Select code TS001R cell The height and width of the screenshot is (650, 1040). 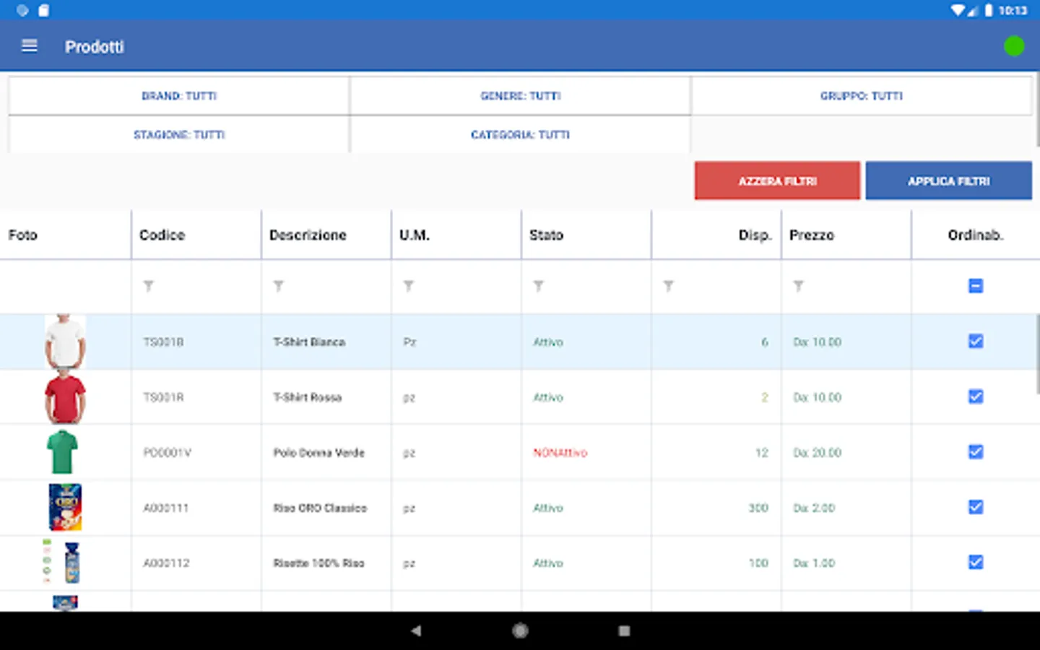[196, 397]
